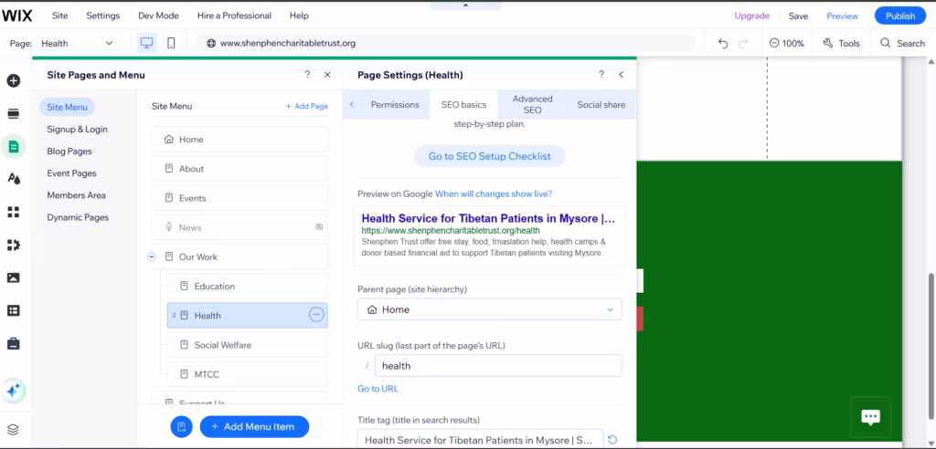Open the Dev Mode menu
The height and width of the screenshot is (449, 936).
pos(158,16)
